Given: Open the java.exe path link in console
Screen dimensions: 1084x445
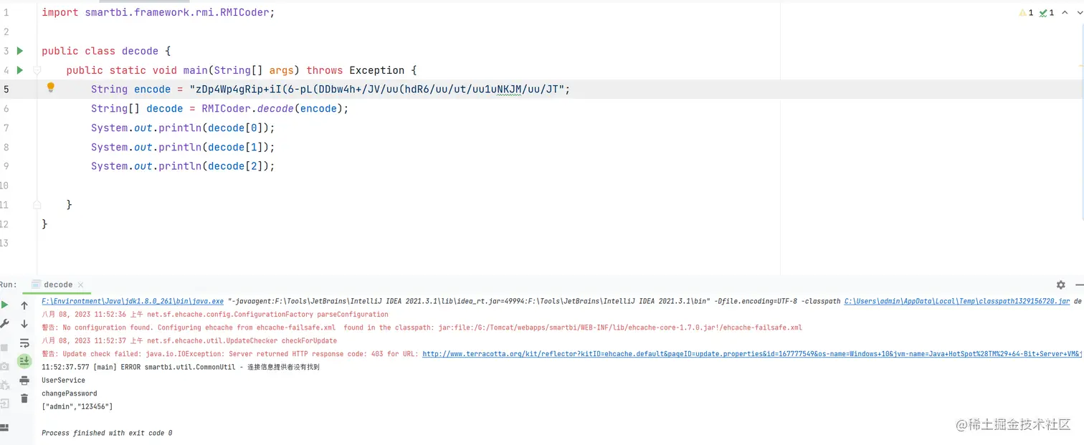Looking at the screenshot, I should 133,302.
